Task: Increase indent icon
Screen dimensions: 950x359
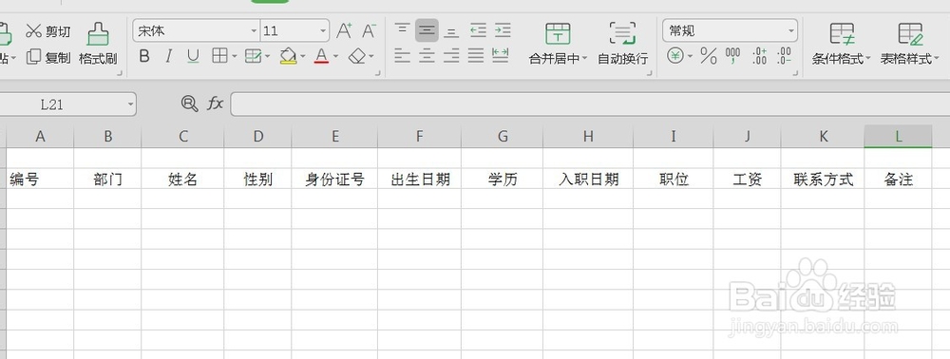Action: (x=503, y=30)
